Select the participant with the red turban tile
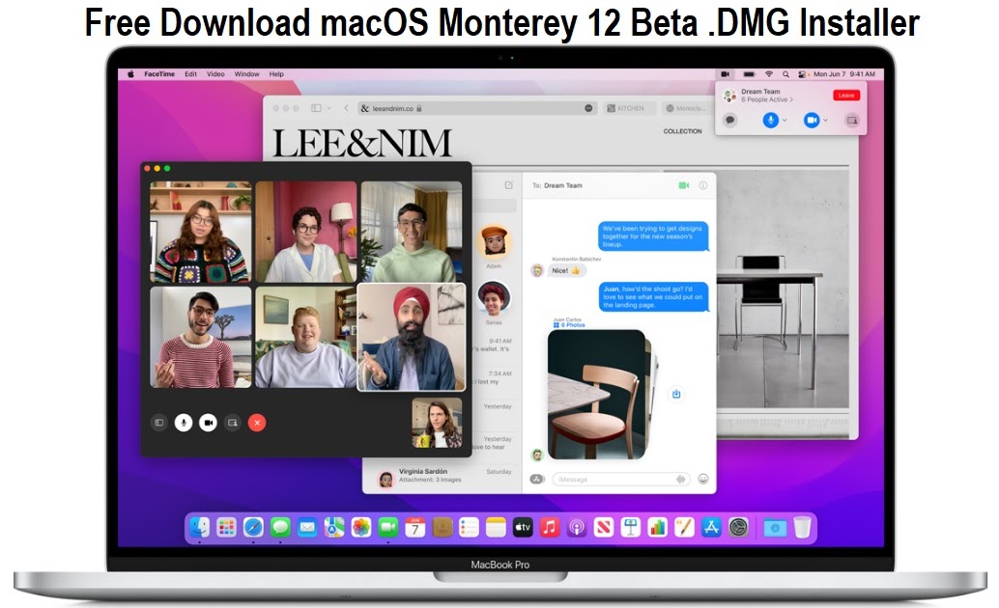 point(412,337)
